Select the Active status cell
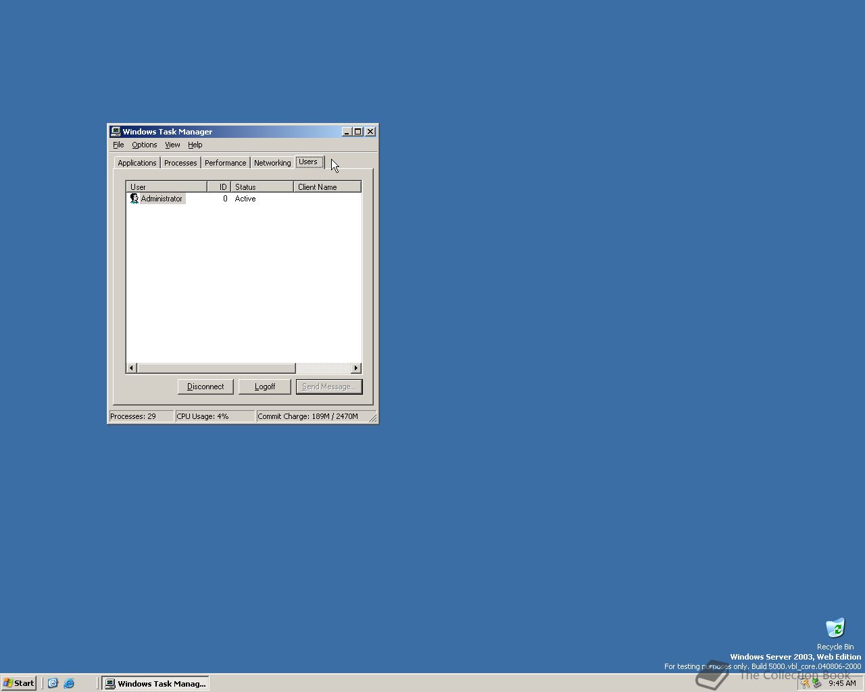865x692 pixels. tap(245, 199)
